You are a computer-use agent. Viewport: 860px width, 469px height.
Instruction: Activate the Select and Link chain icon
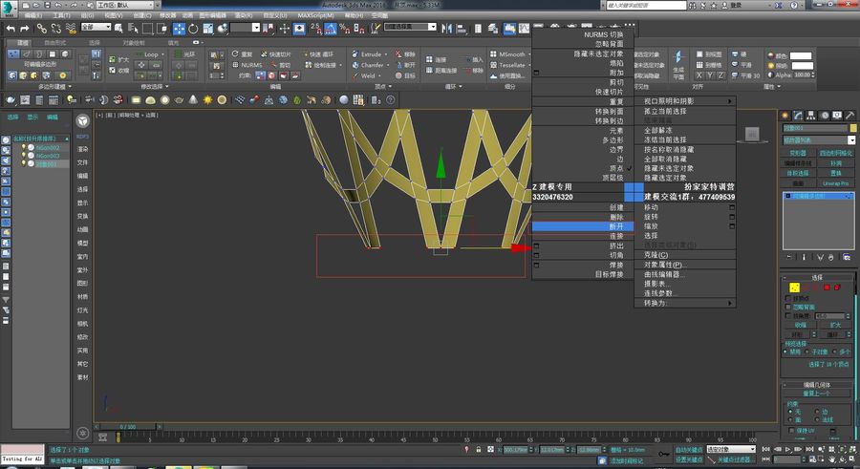42,28
